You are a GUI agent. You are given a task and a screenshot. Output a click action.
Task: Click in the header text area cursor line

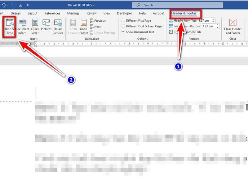pos(36,93)
